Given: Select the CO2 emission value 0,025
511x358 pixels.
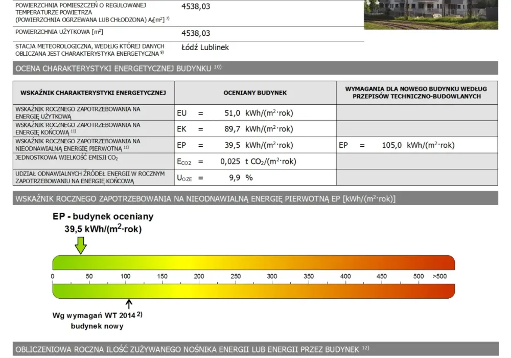Looking at the screenshot, I should 230,162.
